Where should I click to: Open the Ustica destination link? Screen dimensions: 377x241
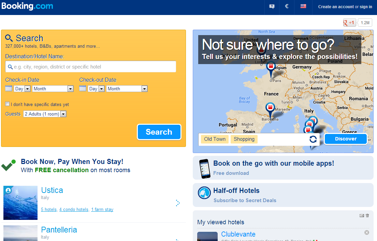[x=52, y=190]
